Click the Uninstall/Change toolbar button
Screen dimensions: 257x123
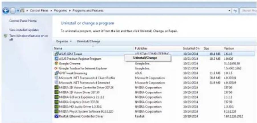(x=88, y=41)
